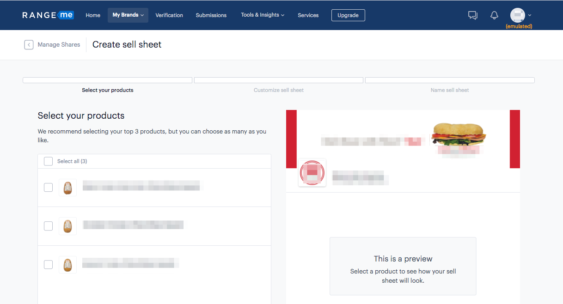Click the user profile avatar

tap(517, 15)
